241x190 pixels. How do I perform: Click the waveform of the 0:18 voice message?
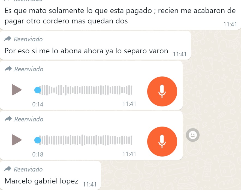pos(86,140)
